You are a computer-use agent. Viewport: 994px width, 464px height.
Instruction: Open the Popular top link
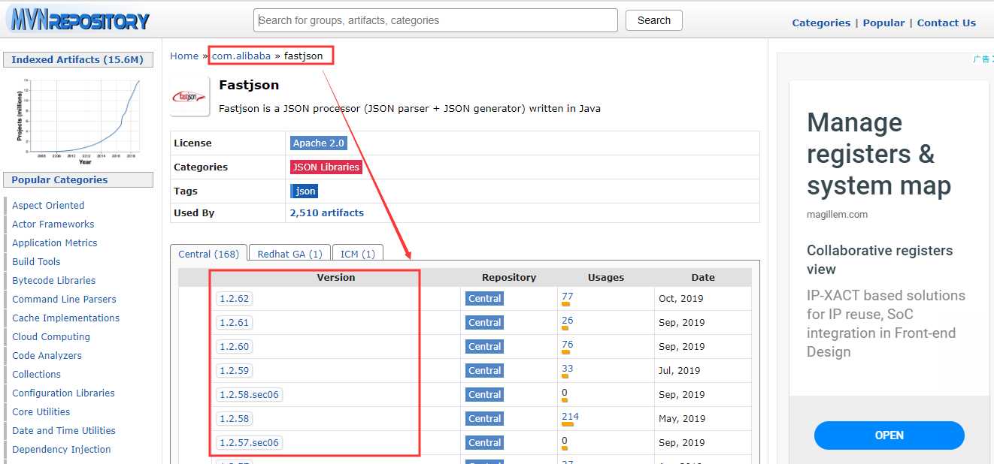click(883, 23)
